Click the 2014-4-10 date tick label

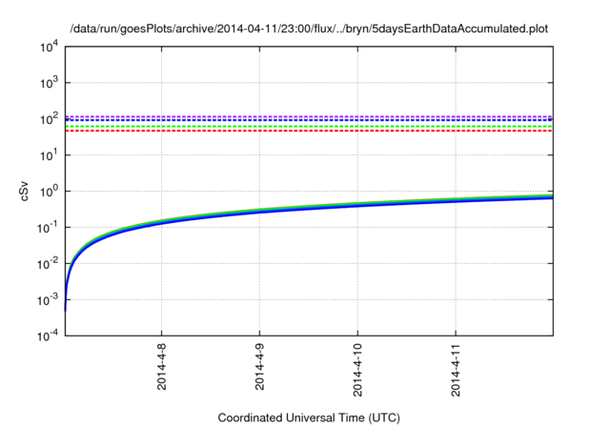click(x=357, y=370)
